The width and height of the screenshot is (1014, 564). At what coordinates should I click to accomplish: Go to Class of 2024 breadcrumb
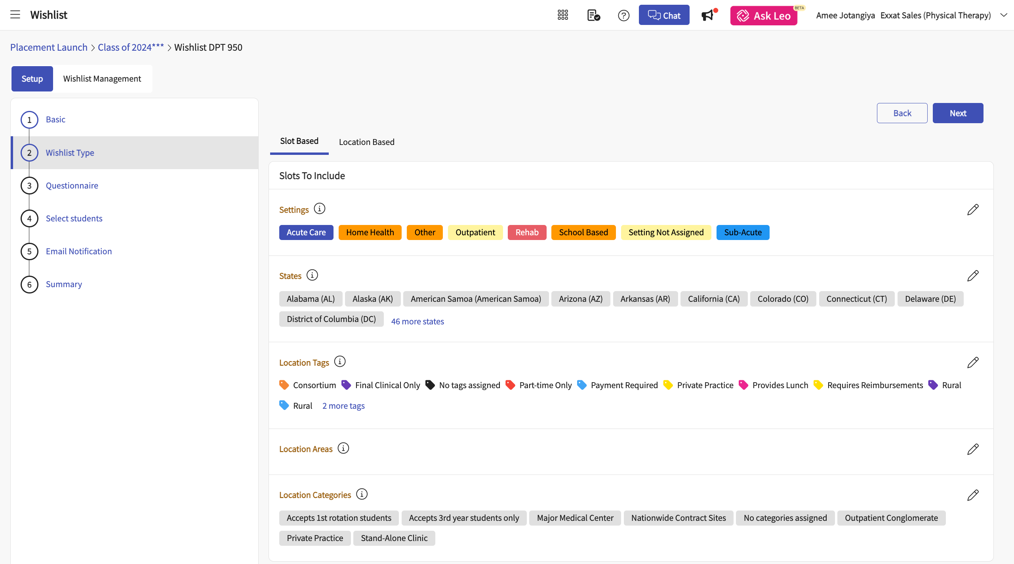point(131,48)
